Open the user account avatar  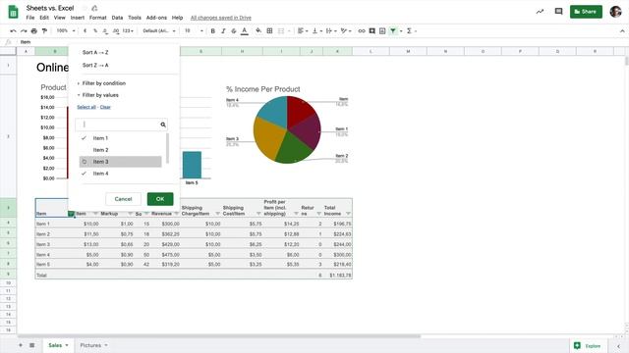(x=616, y=12)
